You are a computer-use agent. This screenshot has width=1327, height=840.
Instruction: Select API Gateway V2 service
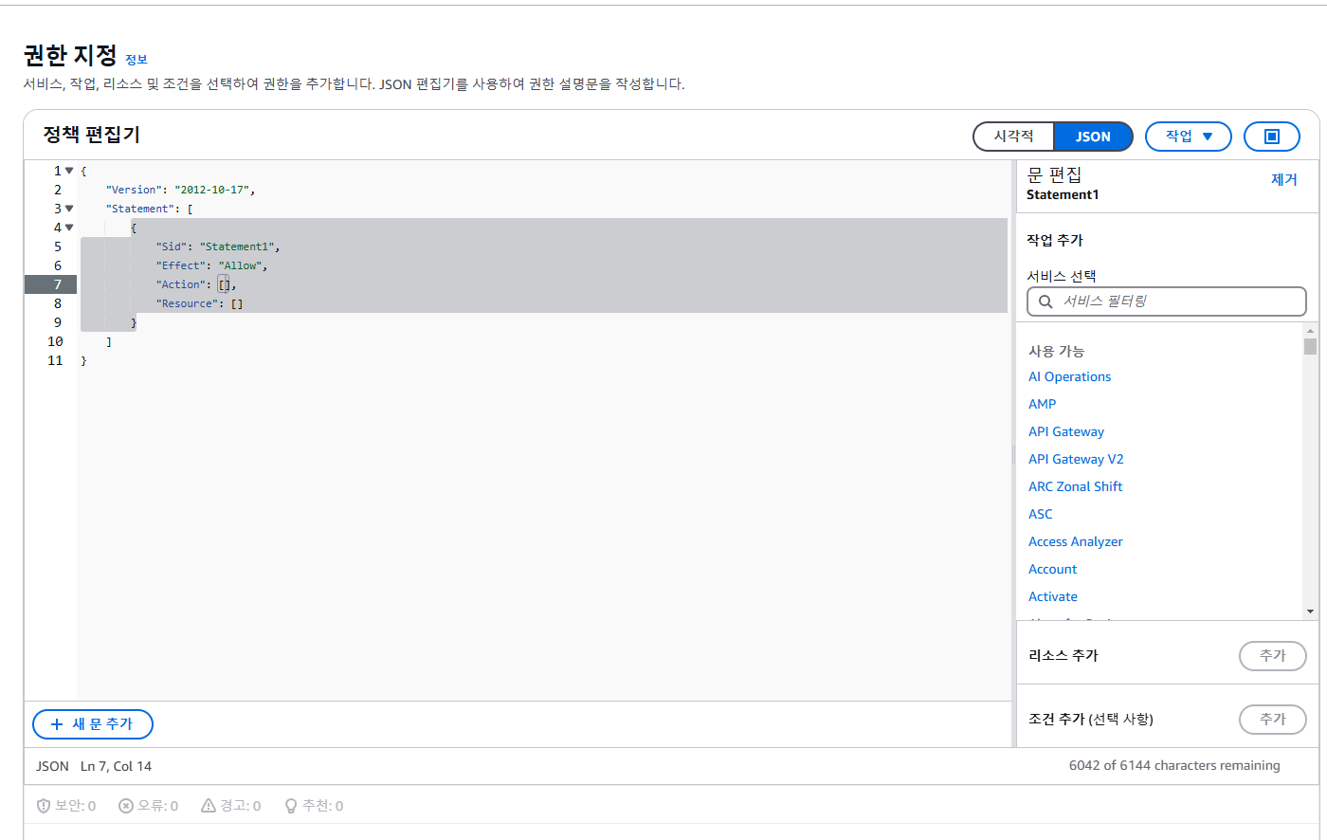(1076, 459)
